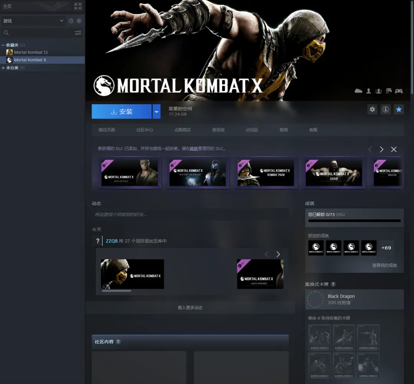Click the achievements progress bar 0/73
414x384 pixels.
coord(354,220)
